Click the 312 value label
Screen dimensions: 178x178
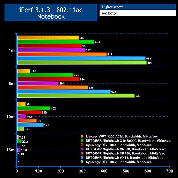coord(88,50)
